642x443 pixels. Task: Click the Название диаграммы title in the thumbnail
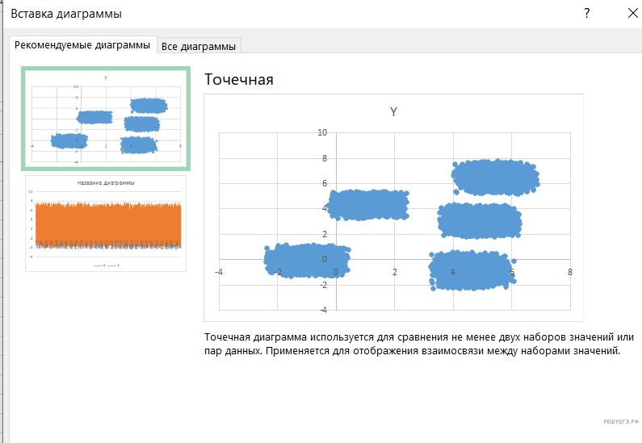click(x=106, y=183)
